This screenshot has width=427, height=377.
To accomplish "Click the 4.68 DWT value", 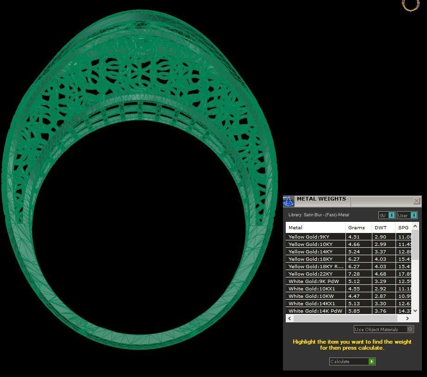I will 380,274.
